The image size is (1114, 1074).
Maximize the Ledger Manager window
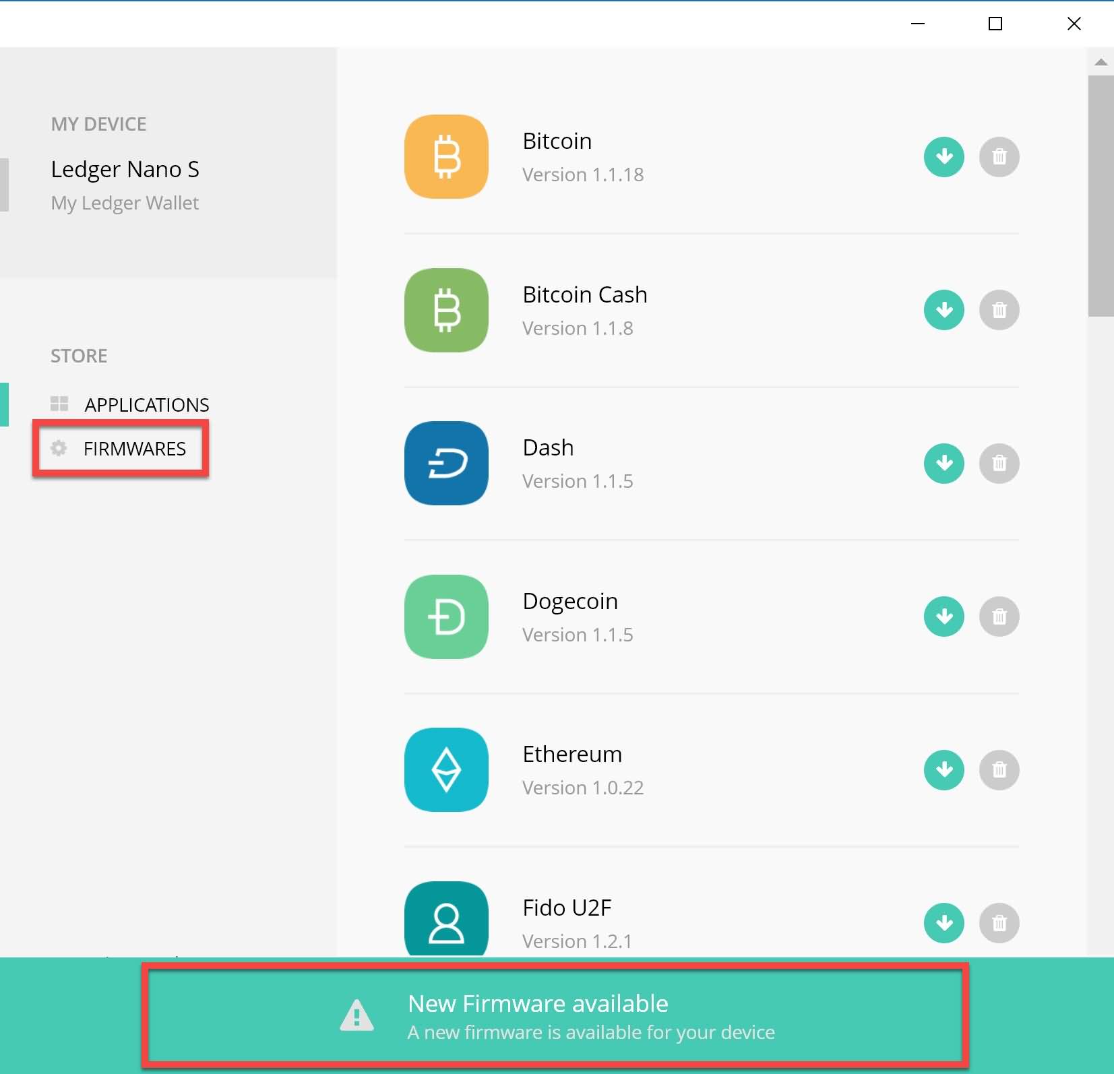pyautogui.click(x=995, y=24)
